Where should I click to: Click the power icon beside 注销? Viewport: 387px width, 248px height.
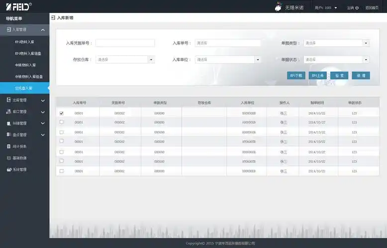[357, 8]
